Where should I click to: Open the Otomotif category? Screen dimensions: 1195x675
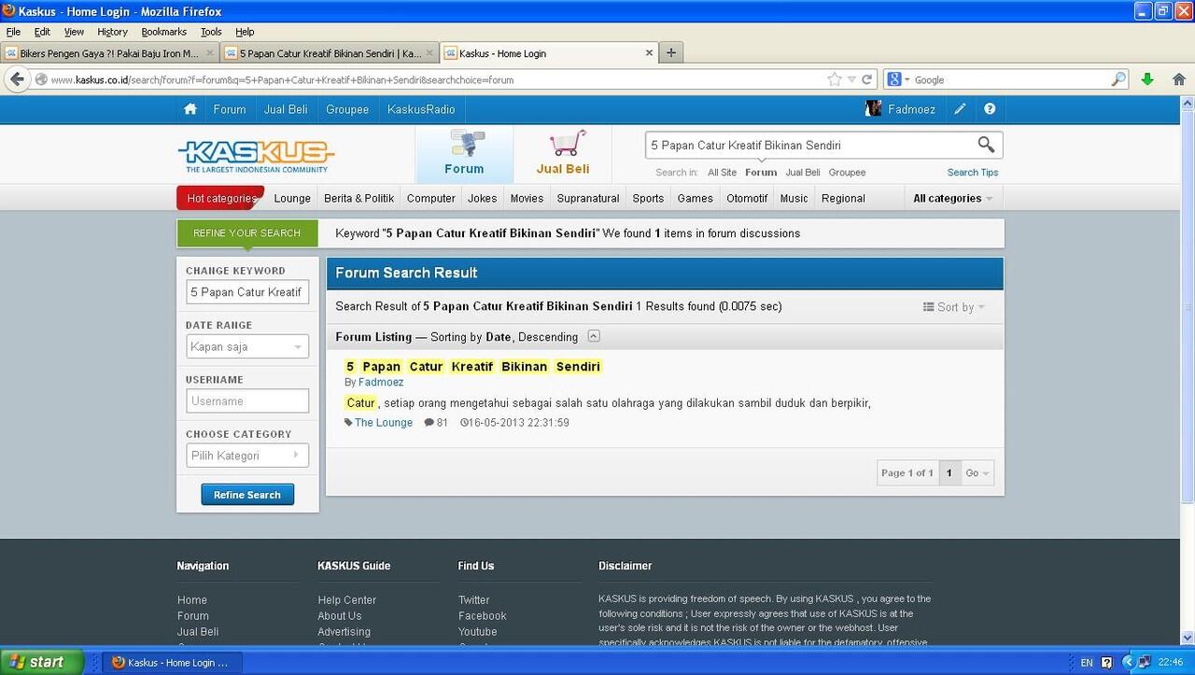click(747, 198)
